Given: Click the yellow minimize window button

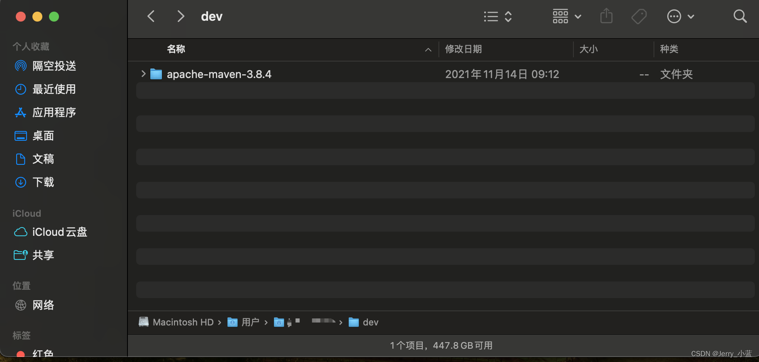Looking at the screenshot, I should coord(37,17).
